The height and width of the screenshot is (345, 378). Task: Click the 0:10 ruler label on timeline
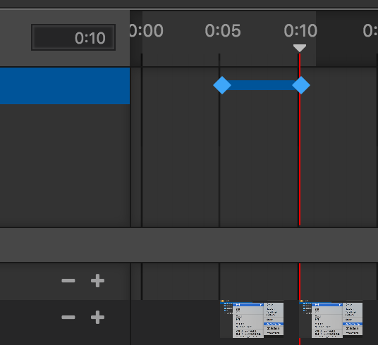300,30
